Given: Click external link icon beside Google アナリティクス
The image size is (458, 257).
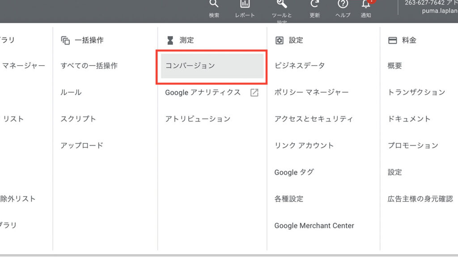Looking at the screenshot, I should point(254,93).
